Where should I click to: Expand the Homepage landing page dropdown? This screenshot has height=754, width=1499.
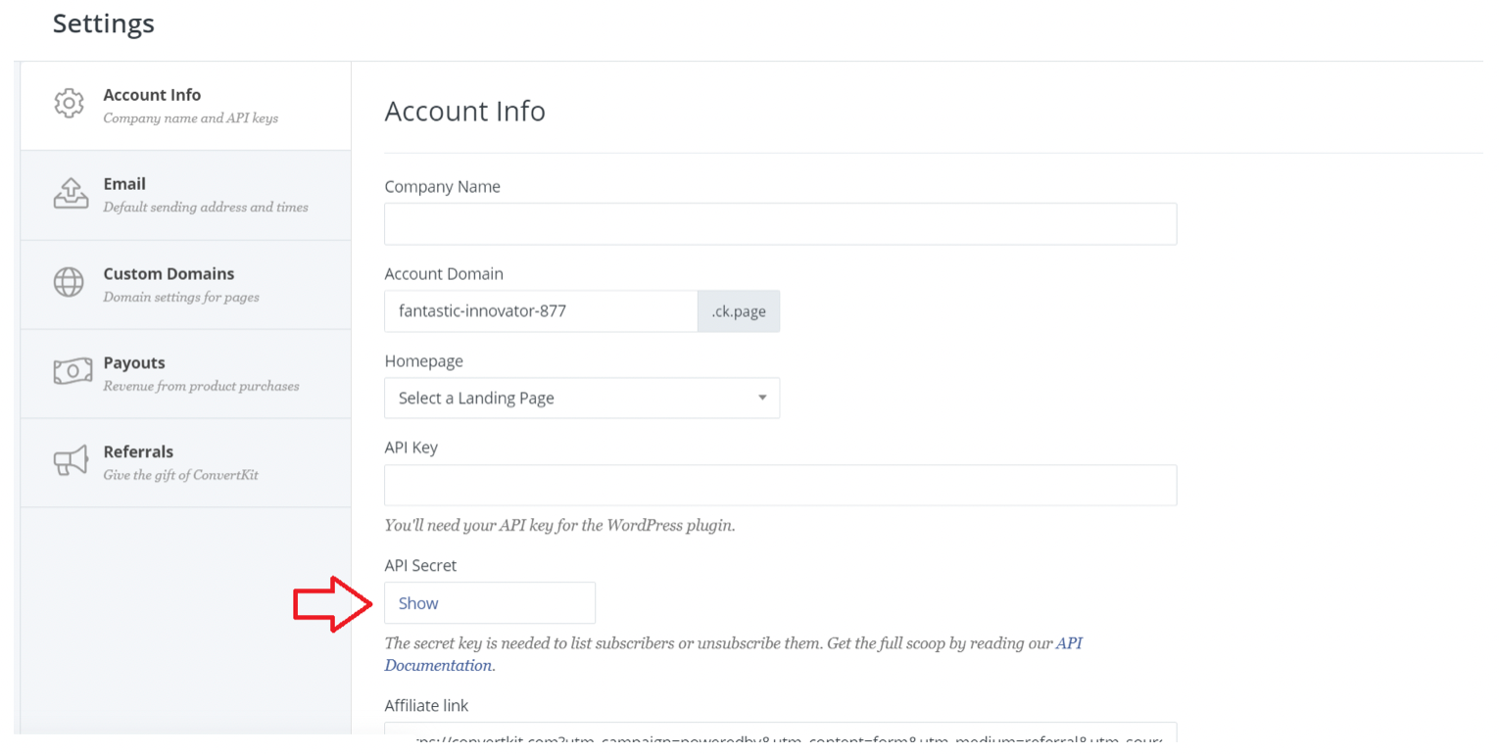tap(582, 398)
